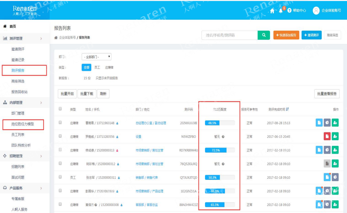The height and width of the screenshot is (213, 347).
Task: Go to 岗位胜任力模型 in sidebar
Action: (x=23, y=124)
